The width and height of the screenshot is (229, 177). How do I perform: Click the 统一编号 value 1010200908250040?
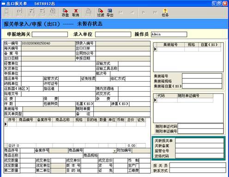tap(36, 43)
